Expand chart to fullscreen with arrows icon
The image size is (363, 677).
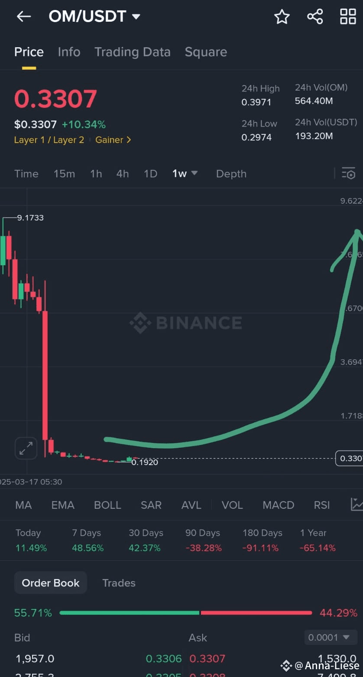[x=26, y=448]
